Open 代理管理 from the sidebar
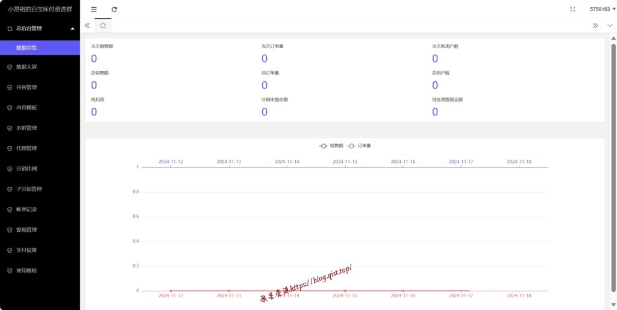Image resolution: width=617 pixels, height=310 pixels. (27, 148)
